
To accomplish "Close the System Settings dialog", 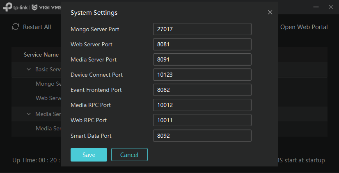I will [270, 13].
